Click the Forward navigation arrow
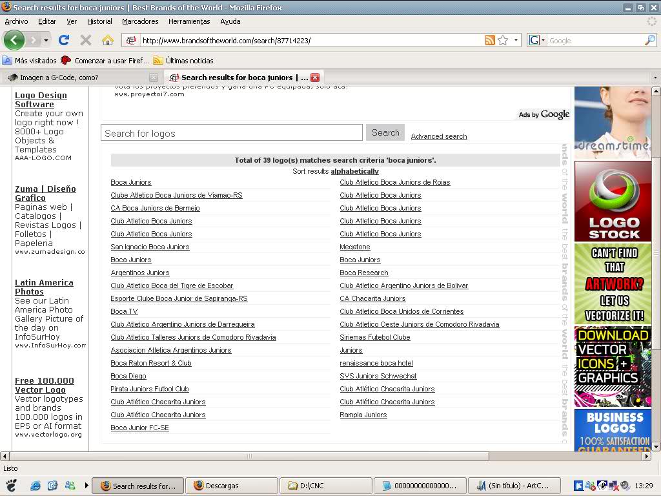Image resolution: width=661 pixels, height=496 pixels. point(34,41)
